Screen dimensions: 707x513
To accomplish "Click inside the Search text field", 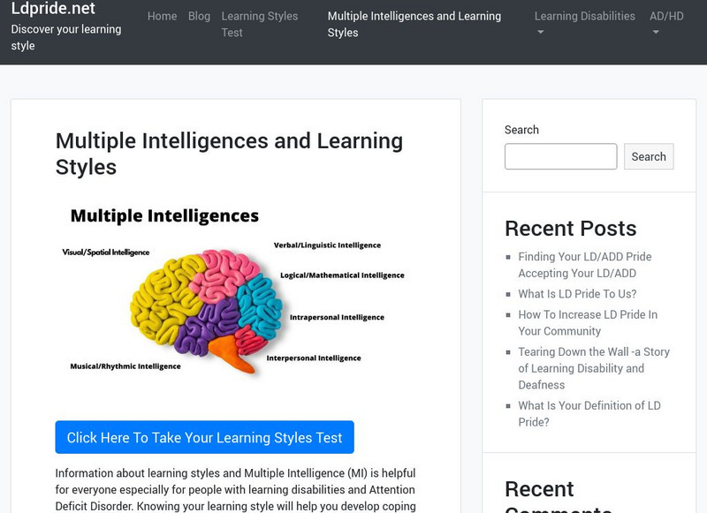I will pos(560,156).
